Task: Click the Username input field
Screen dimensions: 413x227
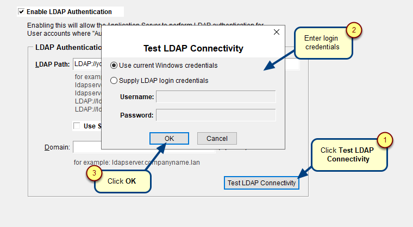Action: pyautogui.click(x=216, y=96)
